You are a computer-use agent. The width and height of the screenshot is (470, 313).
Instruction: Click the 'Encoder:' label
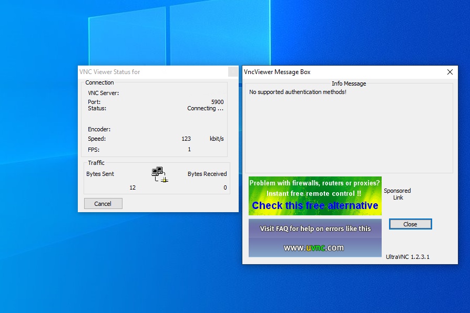tap(99, 129)
